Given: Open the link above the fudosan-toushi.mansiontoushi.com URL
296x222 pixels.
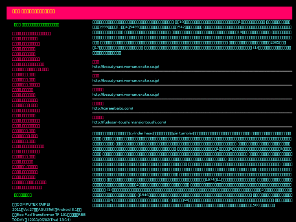Looking at the screenshot, I should point(98,117).
